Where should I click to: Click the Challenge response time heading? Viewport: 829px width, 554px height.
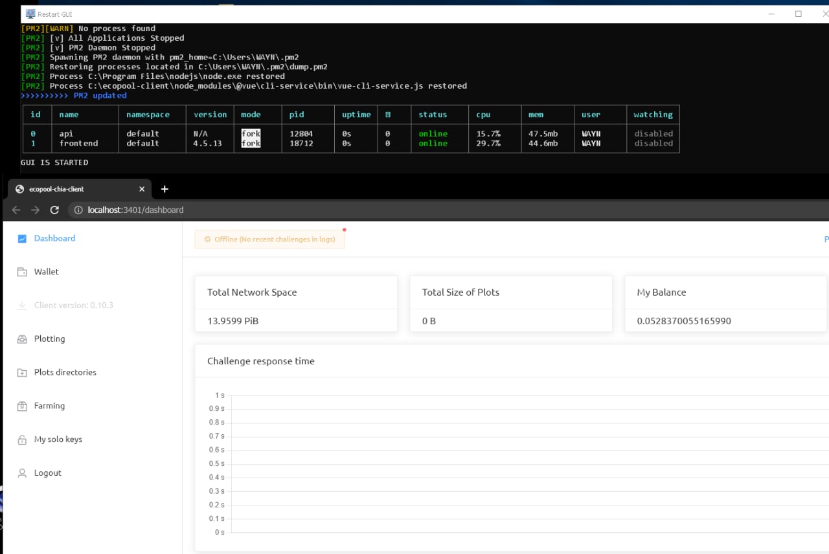coord(261,361)
